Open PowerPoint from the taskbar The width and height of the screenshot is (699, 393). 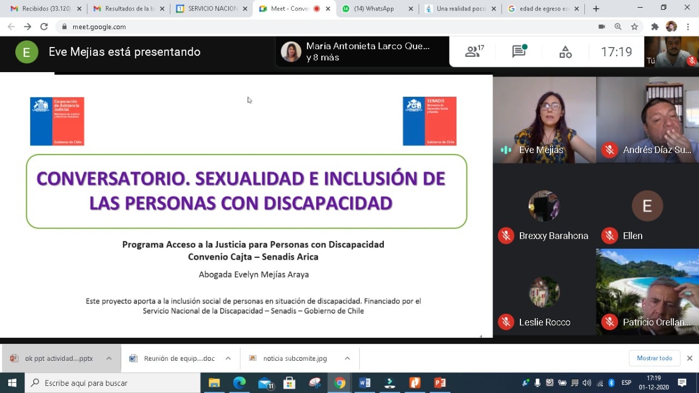click(440, 383)
